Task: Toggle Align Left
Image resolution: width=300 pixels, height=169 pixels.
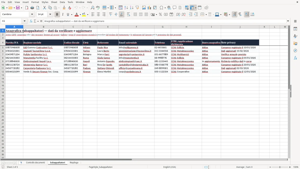Action: tap(93, 15)
